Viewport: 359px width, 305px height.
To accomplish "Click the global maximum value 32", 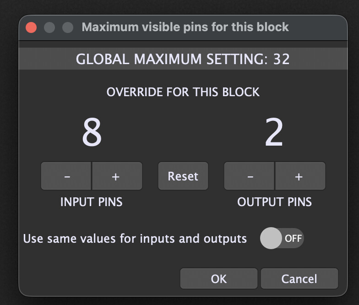I will tap(281, 59).
